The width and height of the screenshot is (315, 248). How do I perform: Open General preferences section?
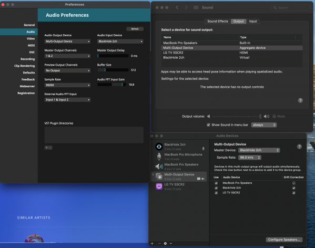(19, 25)
